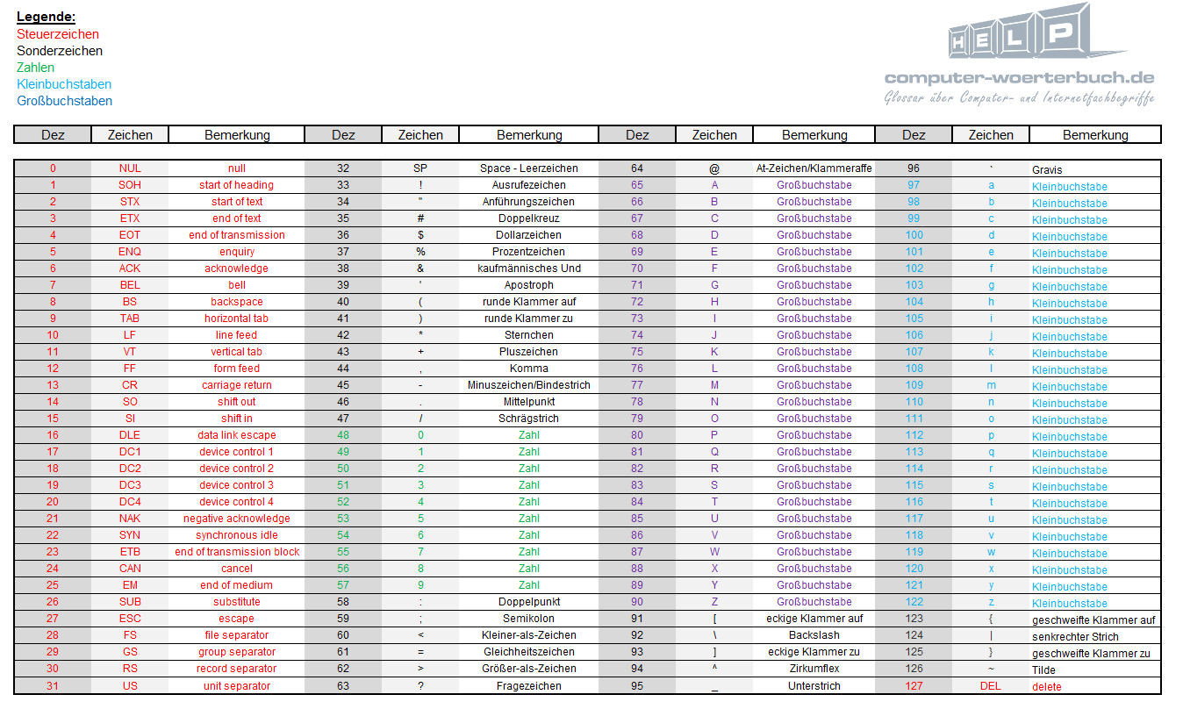This screenshot has height=709, width=1183.
Task: Select the 'ESC' character cell
Action: [x=130, y=619]
